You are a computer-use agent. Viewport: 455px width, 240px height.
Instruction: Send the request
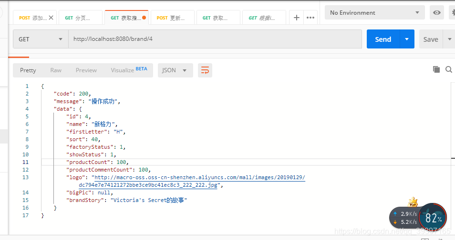click(x=383, y=39)
